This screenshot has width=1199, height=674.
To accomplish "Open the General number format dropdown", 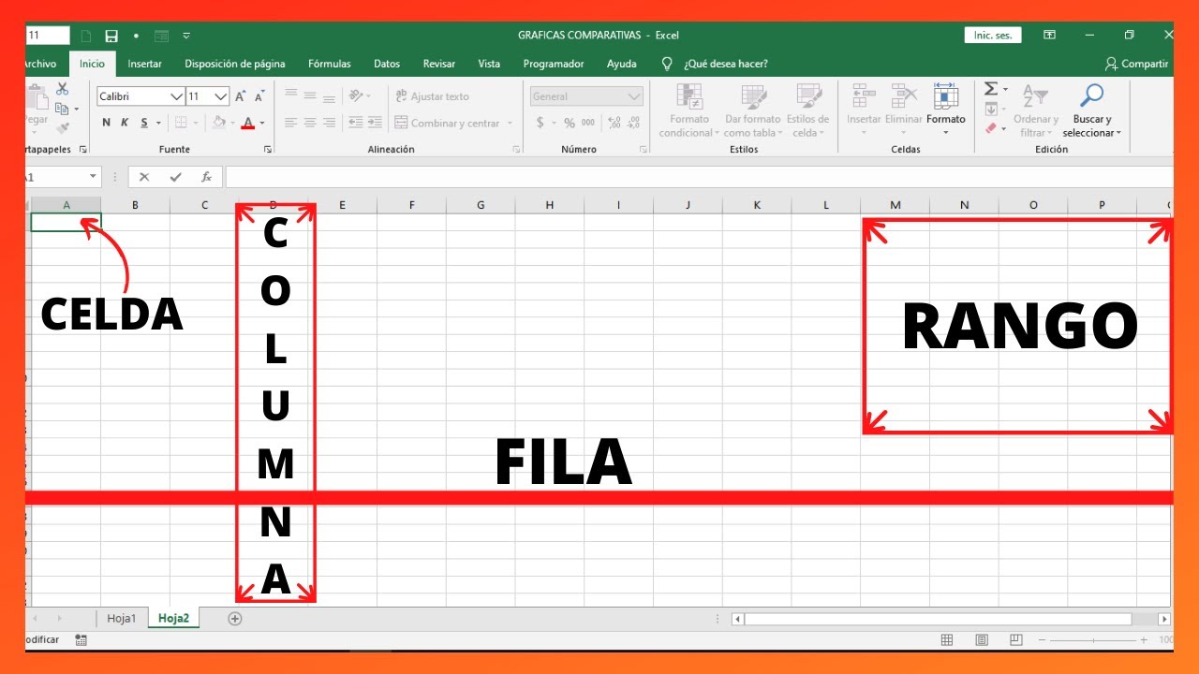I will click(x=634, y=96).
